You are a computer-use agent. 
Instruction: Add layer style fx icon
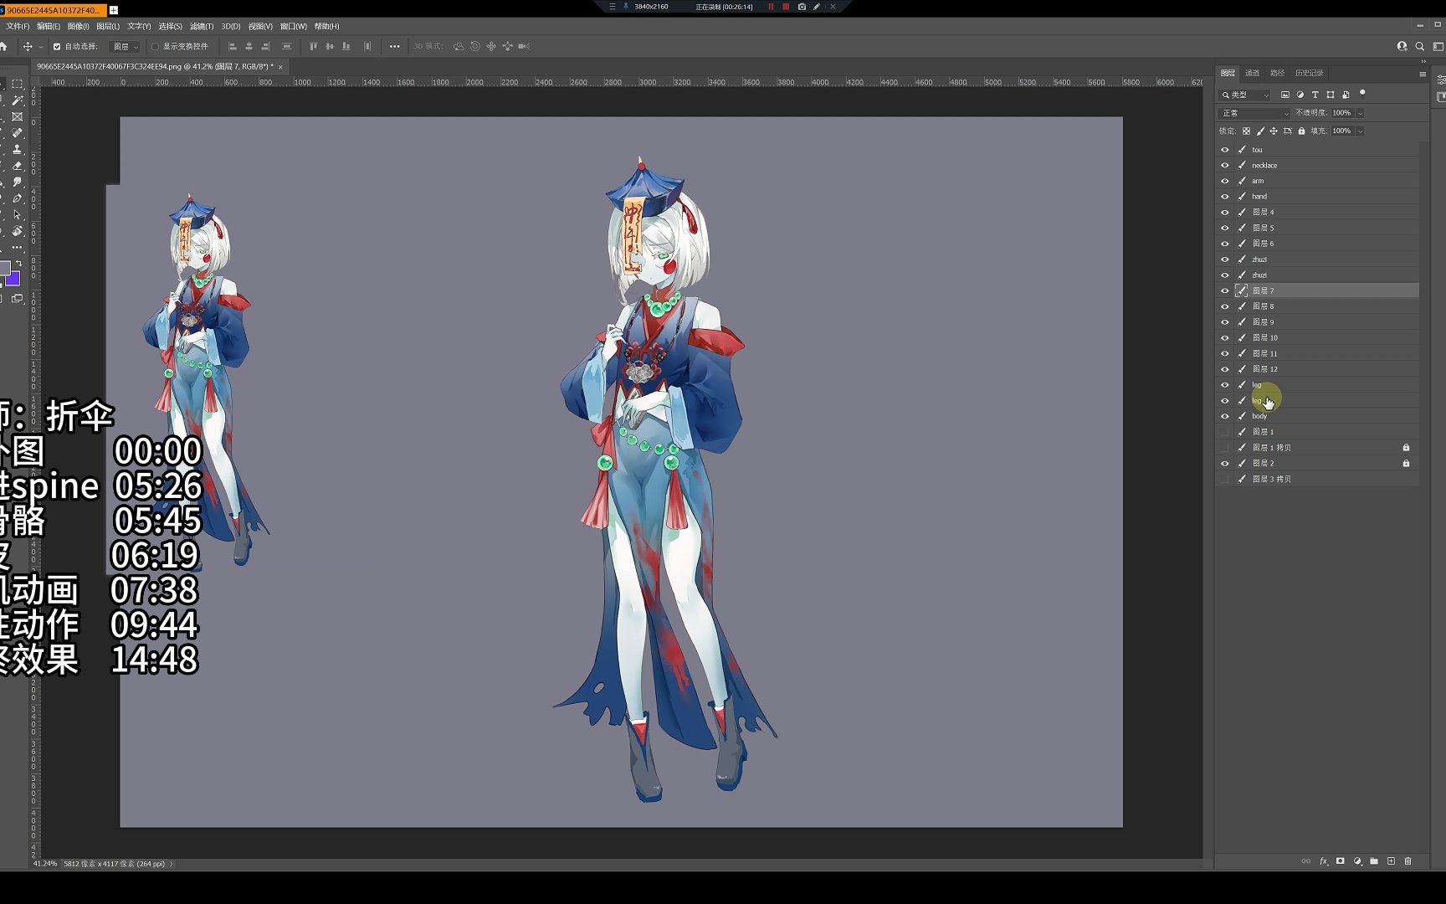click(1324, 861)
